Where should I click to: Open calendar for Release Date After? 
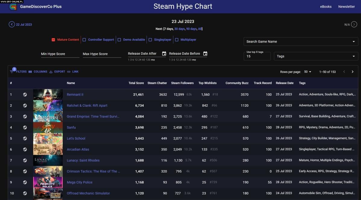click(164, 54)
